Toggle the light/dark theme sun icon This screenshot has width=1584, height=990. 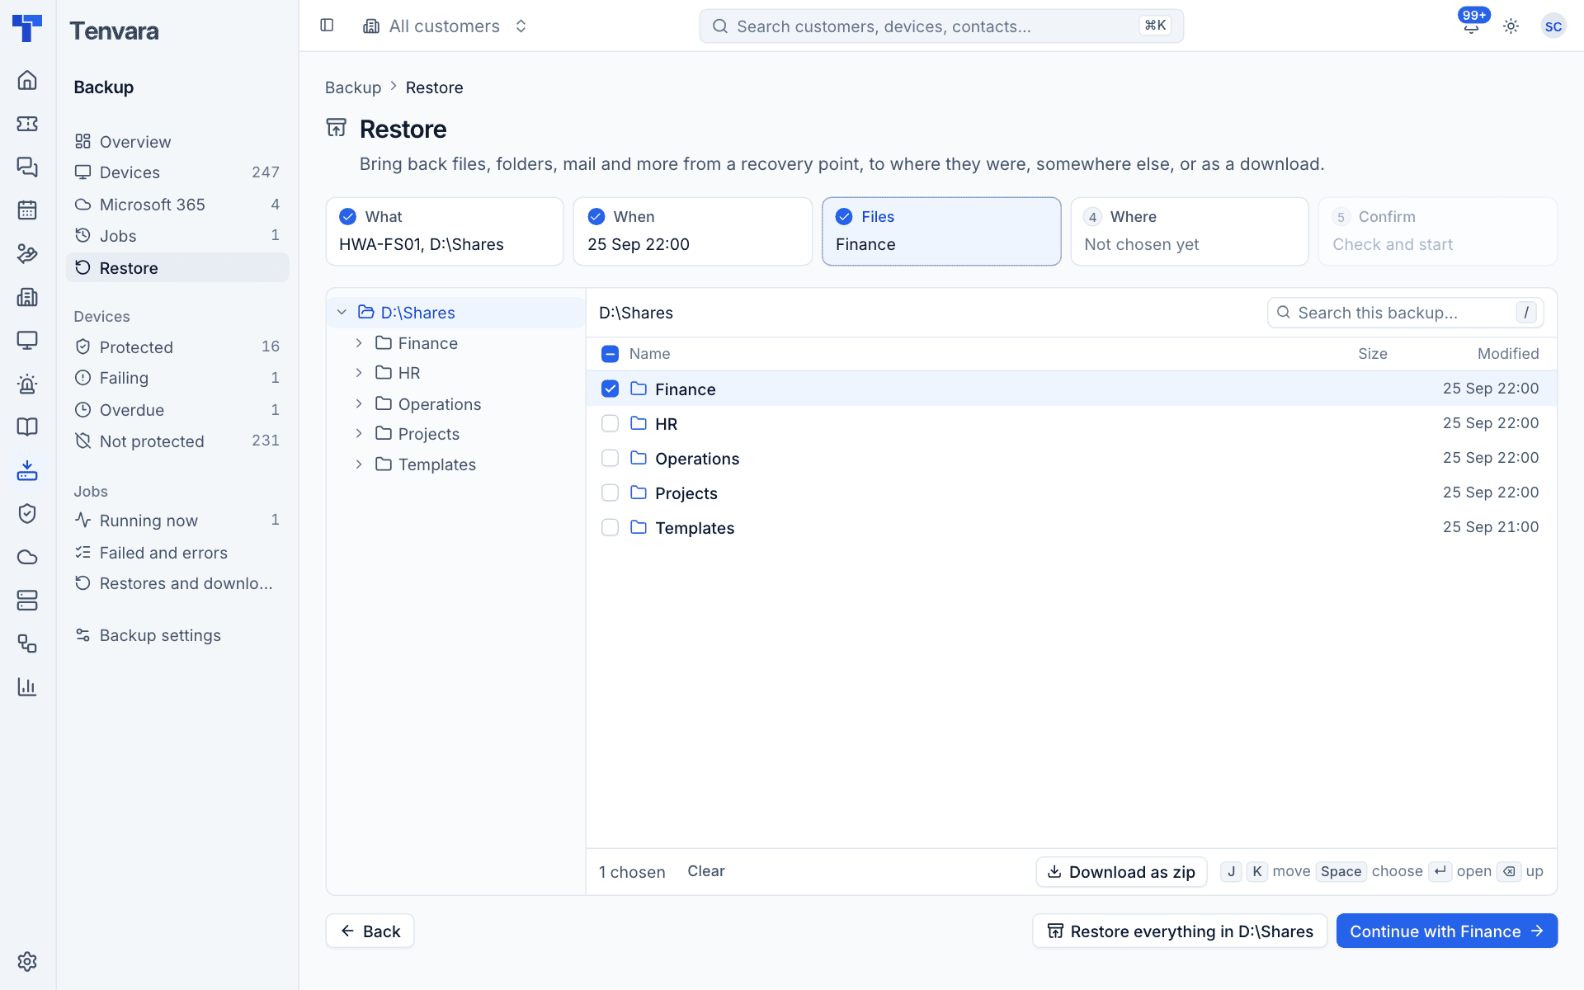click(1511, 26)
